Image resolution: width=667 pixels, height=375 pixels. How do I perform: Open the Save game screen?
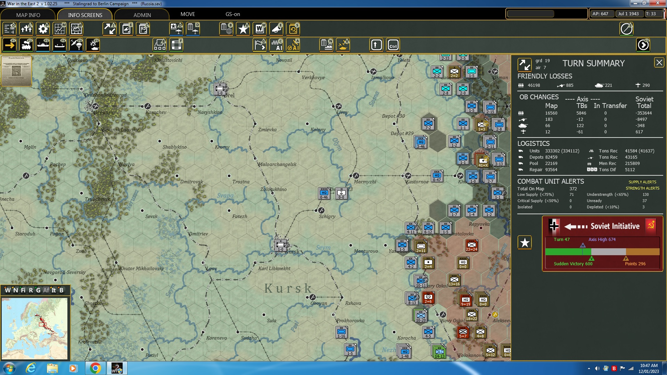coord(293,29)
